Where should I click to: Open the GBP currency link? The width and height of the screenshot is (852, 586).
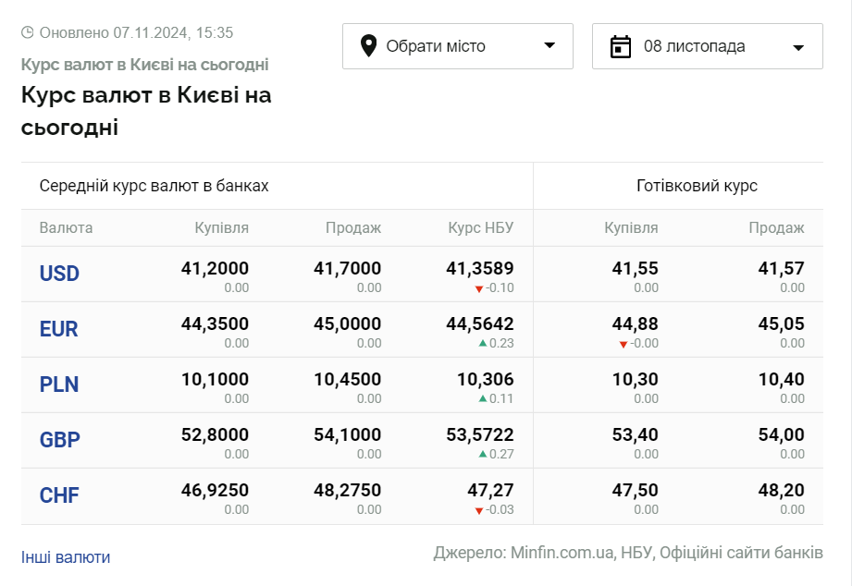pos(60,439)
